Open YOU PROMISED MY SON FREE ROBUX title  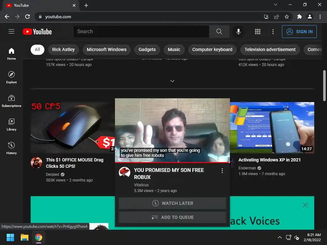(169, 174)
